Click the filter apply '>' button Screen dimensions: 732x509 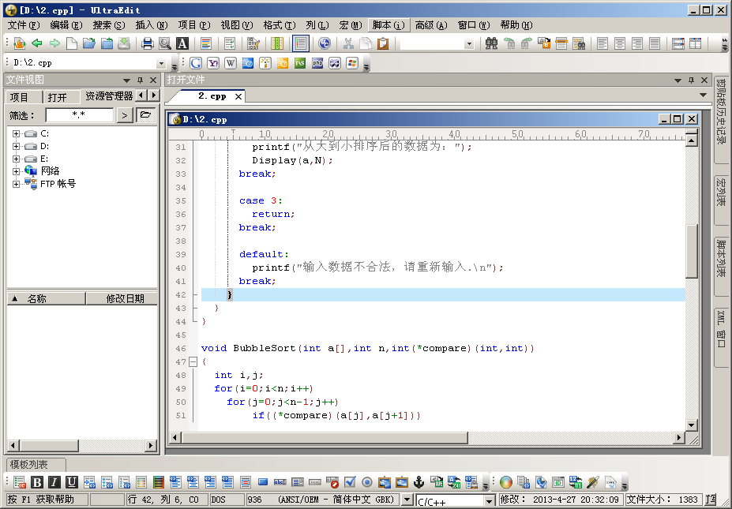pyautogui.click(x=125, y=115)
